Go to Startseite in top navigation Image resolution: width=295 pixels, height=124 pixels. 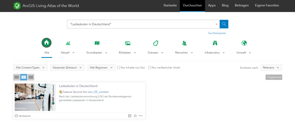(170, 5)
